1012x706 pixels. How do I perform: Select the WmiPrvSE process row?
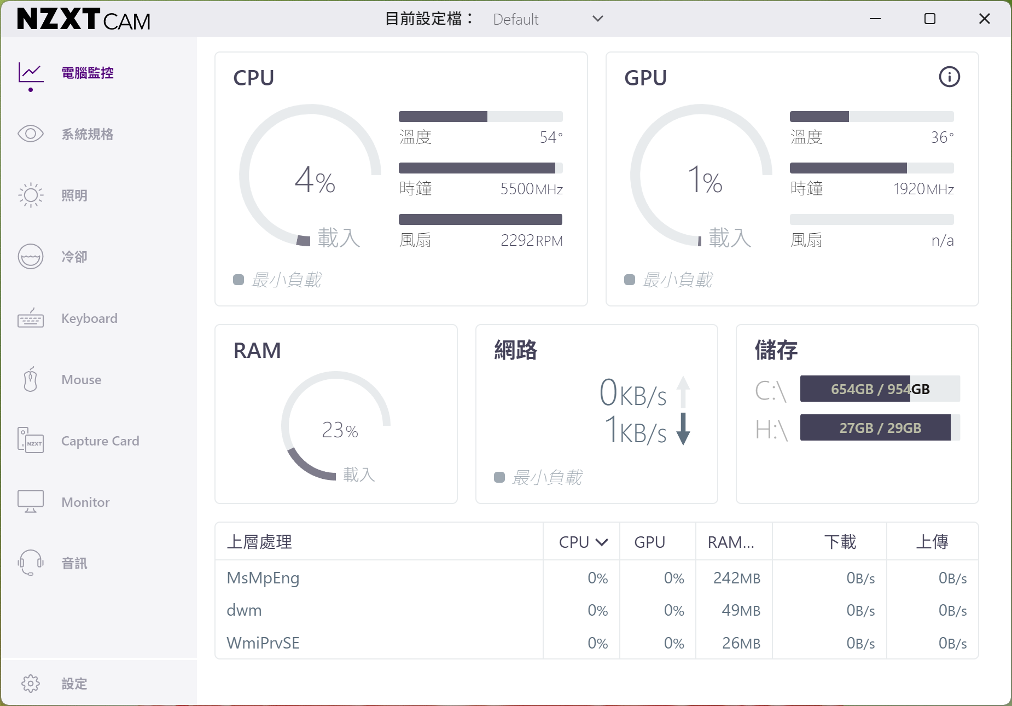coord(597,643)
